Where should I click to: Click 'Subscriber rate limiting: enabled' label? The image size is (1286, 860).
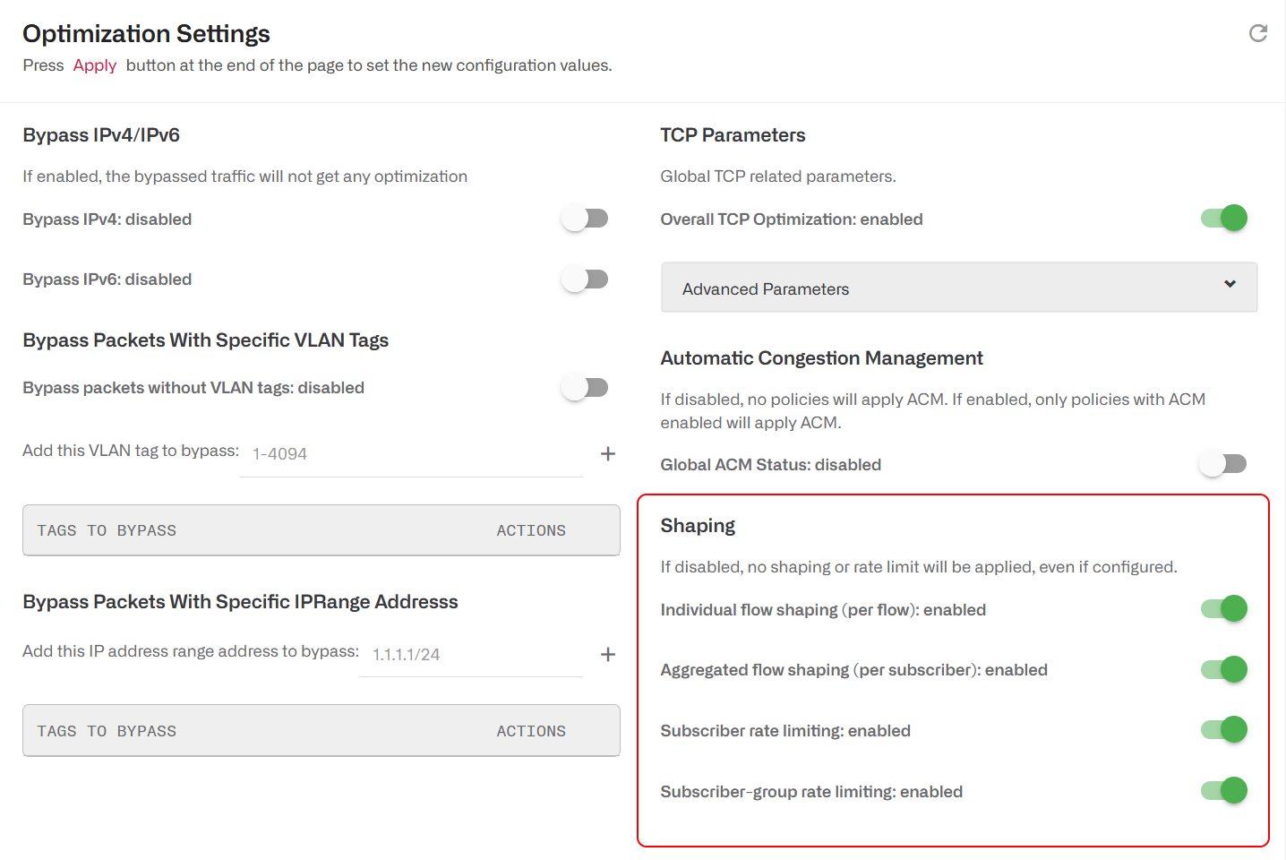[x=785, y=731]
